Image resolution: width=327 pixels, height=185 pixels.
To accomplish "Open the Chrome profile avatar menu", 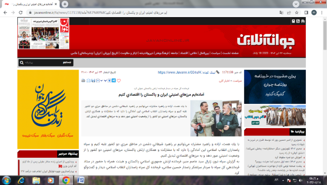I will pyautogui.click(x=313, y=13).
